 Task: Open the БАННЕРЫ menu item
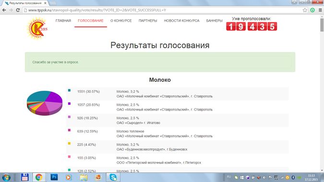(x=214, y=21)
